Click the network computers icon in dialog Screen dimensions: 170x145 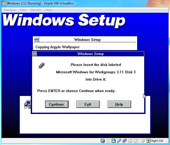click(41, 66)
